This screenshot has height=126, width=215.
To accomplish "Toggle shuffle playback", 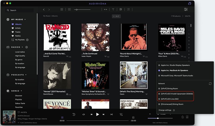I will coord(111,114).
